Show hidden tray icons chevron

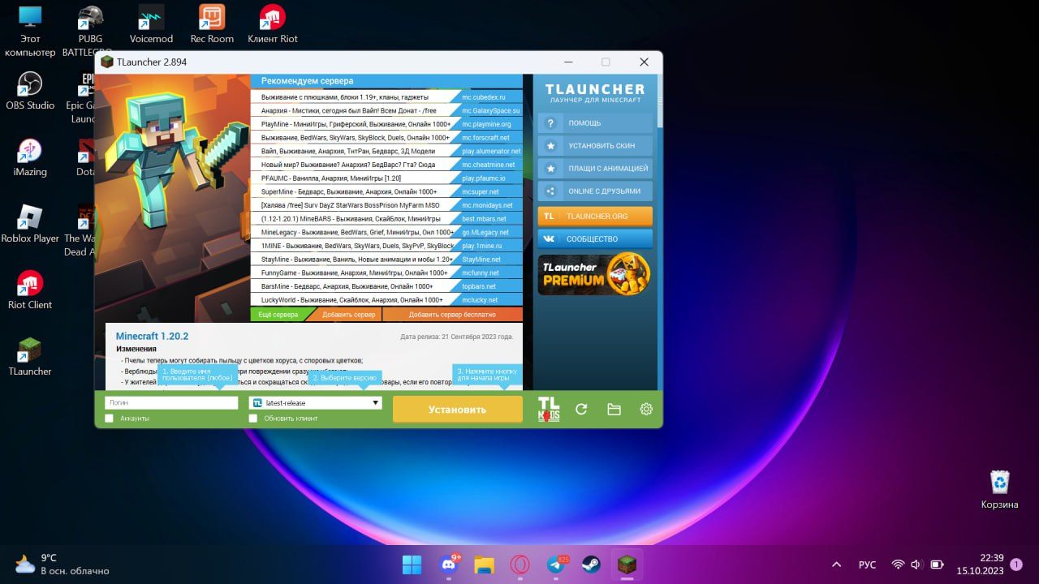(x=837, y=565)
